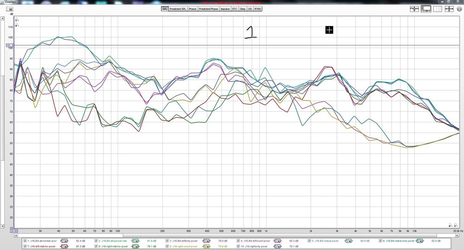This screenshot has width=464, height=250.
Task: Toggle the graph legend display icon
Action: (x=426, y=9)
